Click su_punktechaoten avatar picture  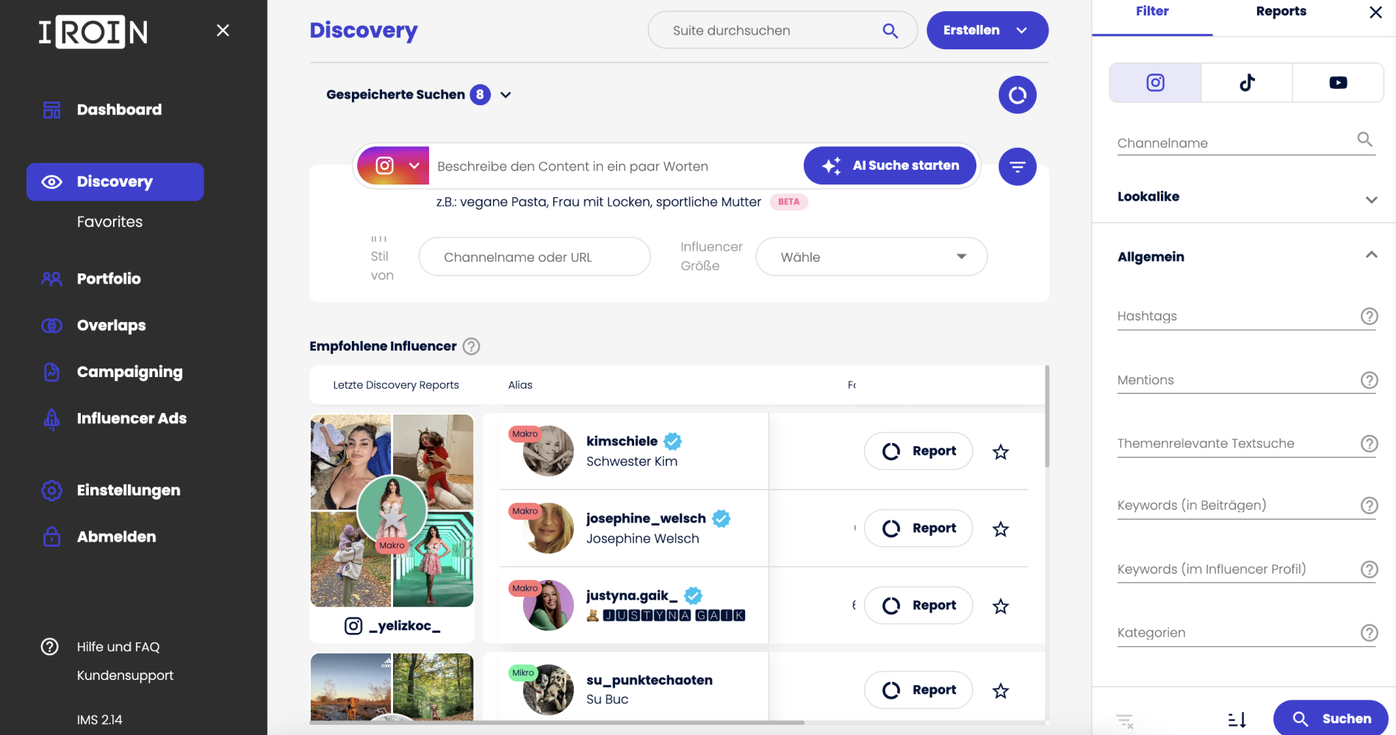pos(548,690)
